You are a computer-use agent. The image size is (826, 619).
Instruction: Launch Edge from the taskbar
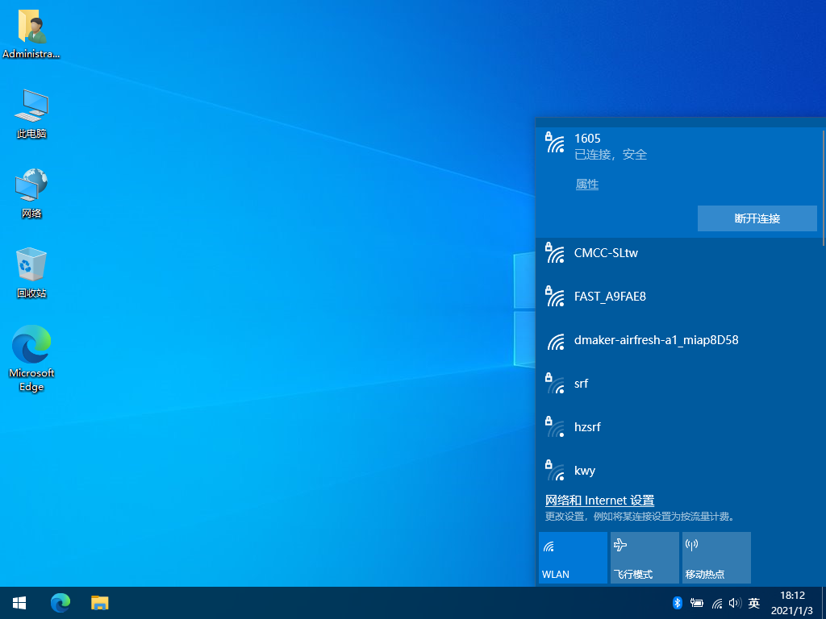click(60, 602)
